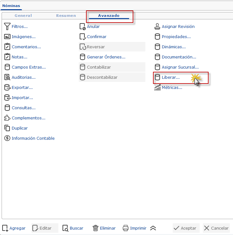233x235 pixels.
Task: Select the Avanzado tab
Action: coord(109,16)
